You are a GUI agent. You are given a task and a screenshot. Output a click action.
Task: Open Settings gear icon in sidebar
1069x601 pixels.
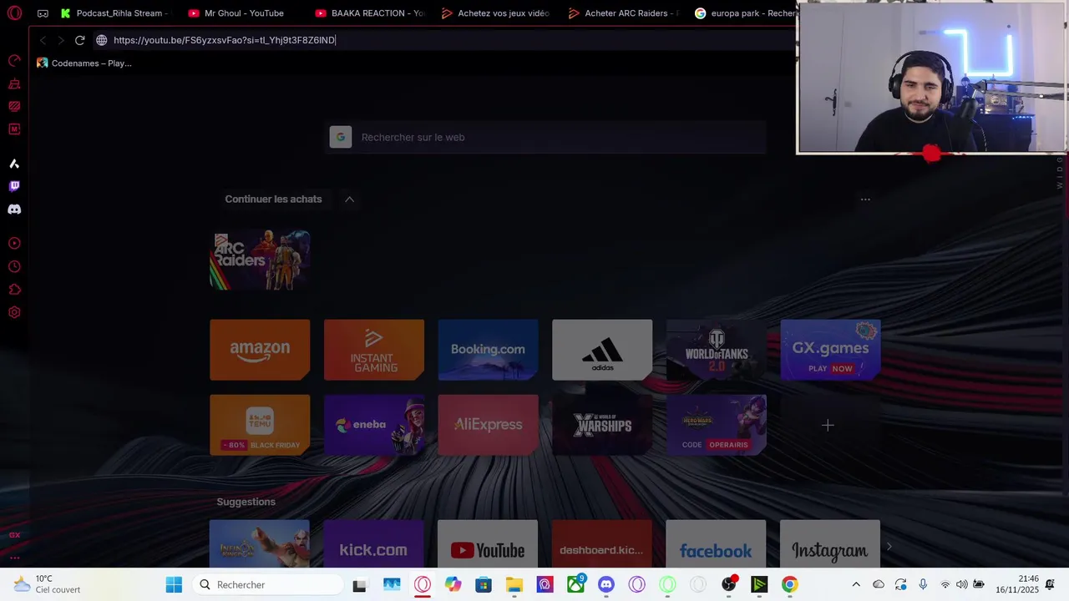coord(14,312)
